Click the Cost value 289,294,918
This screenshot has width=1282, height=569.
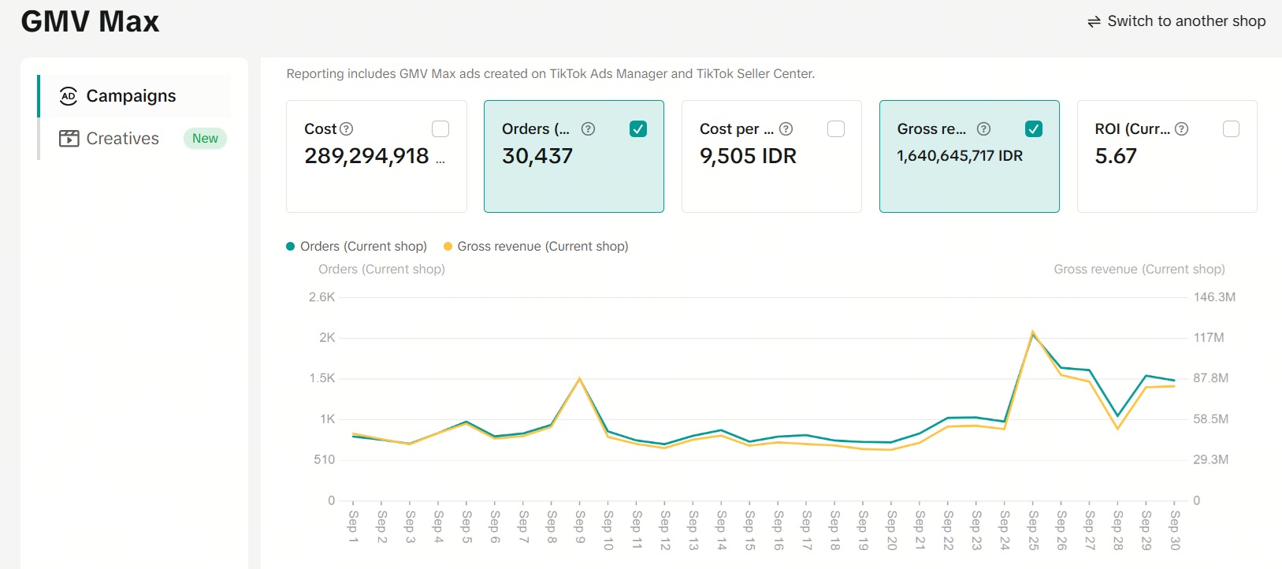(x=367, y=156)
